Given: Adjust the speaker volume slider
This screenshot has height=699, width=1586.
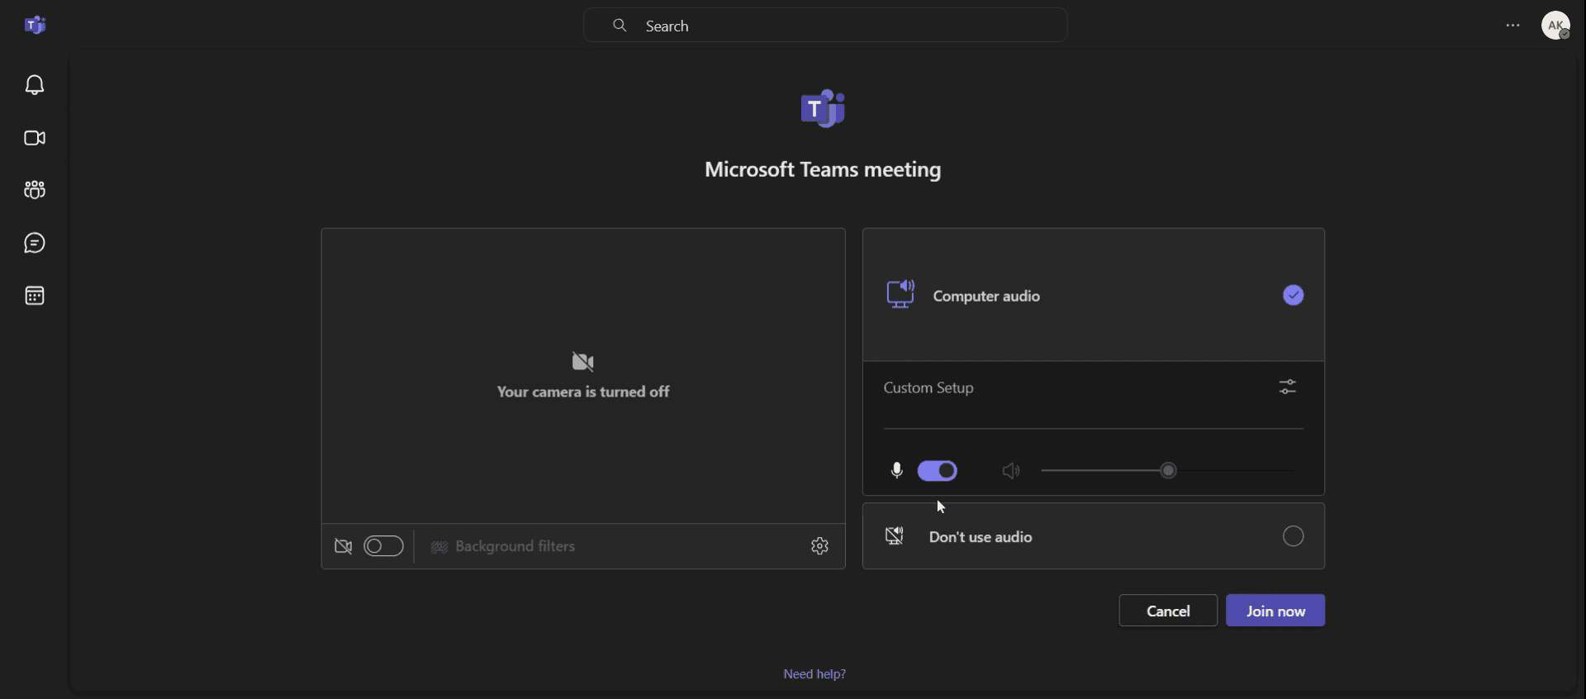Looking at the screenshot, I should [1168, 471].
